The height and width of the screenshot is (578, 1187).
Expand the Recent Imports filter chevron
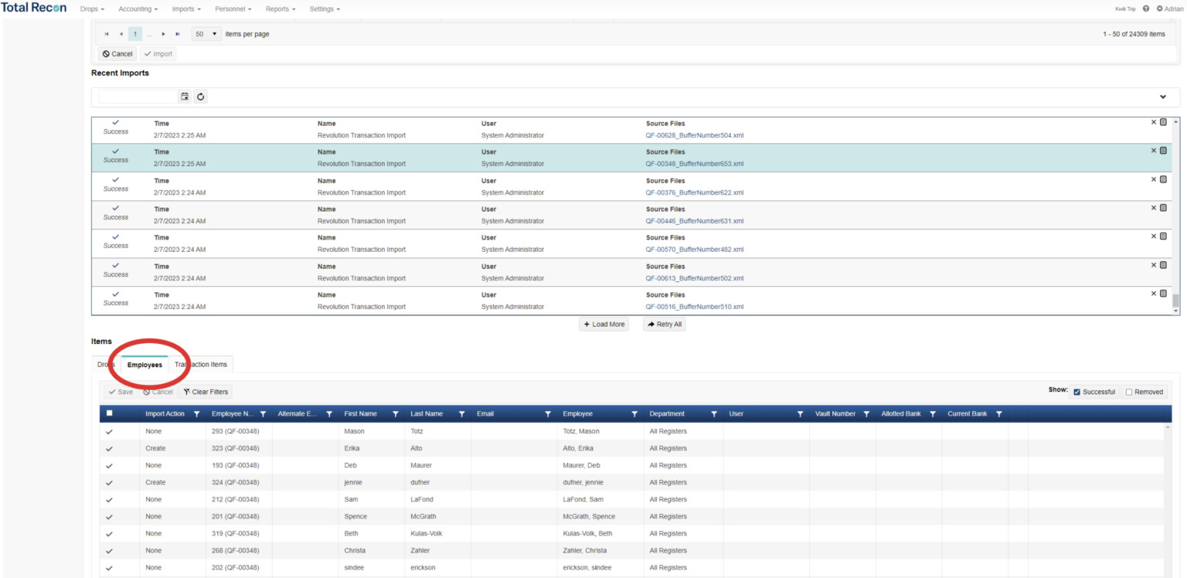(1163, 97)
